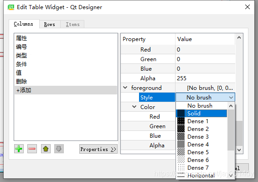Select the 条件 column item
The width and height of the screenshot is (258, 182).
click(x=66, y=64)
